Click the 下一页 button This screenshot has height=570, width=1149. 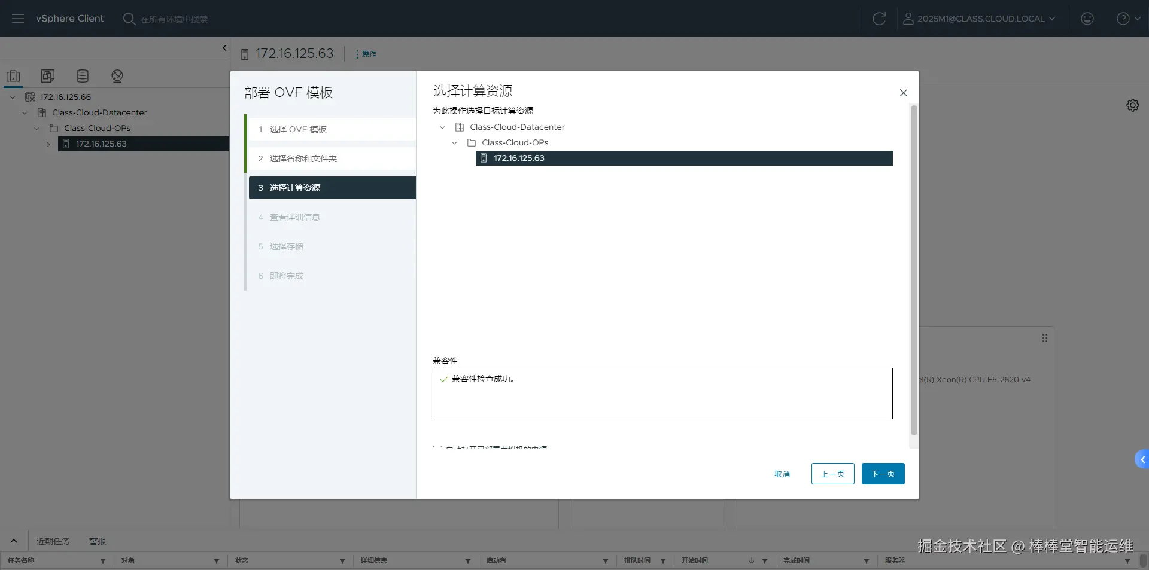883,474
